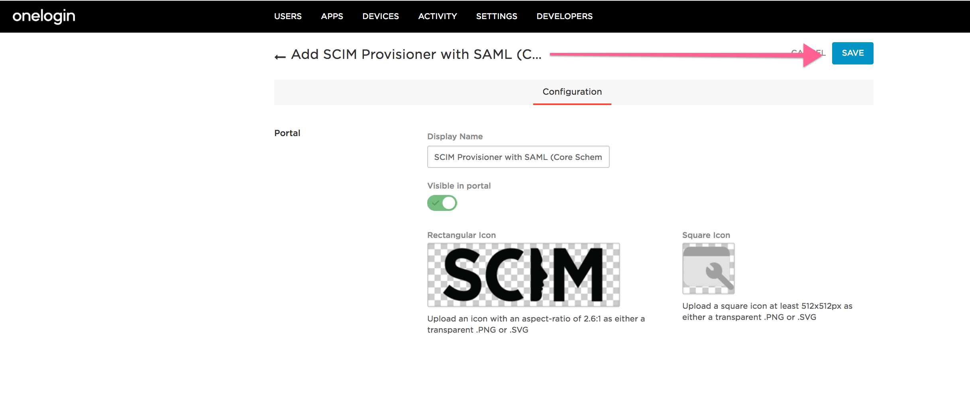
Task: Click the onelogin logo
Action: tap(44, 16)
